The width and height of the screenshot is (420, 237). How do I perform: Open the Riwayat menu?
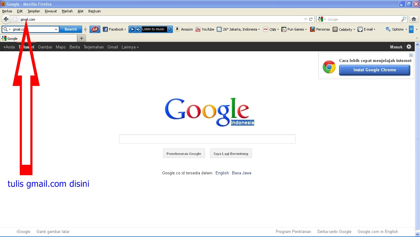click(51, 11)
